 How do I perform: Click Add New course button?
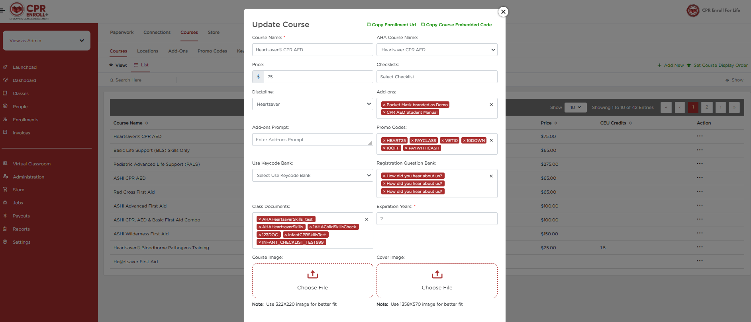click(671, 65)
